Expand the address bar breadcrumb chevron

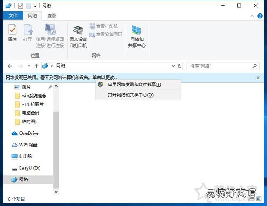click(x=52, y=66)
